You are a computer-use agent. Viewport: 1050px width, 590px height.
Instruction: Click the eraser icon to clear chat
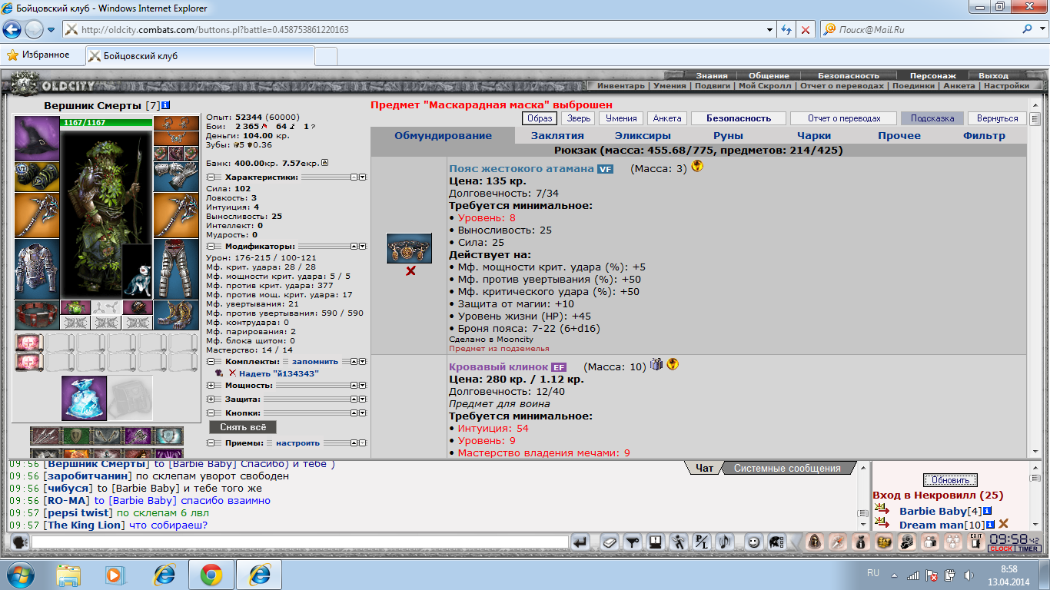pyautogui.click(x=610, y=542)
